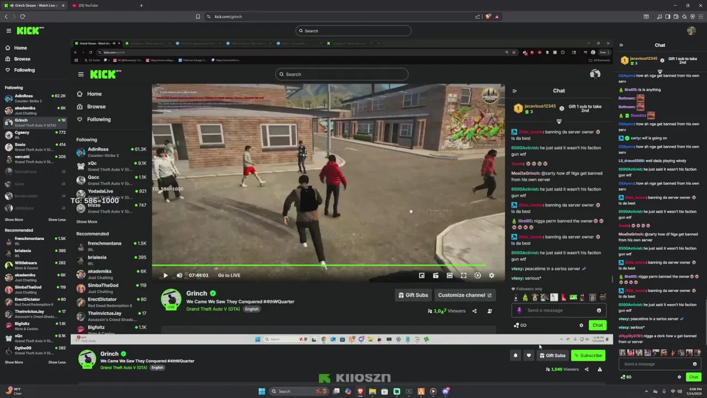Open Sosio channel with 414 viewers
Screen dimensions: 707x398
[35, 147]
